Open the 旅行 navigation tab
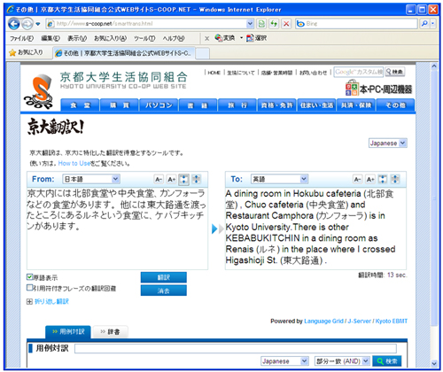This screenshot has width=443, height=372. tap(237, 105)
